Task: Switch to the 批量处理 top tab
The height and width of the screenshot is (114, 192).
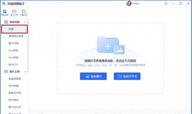Action: (24, 13)
